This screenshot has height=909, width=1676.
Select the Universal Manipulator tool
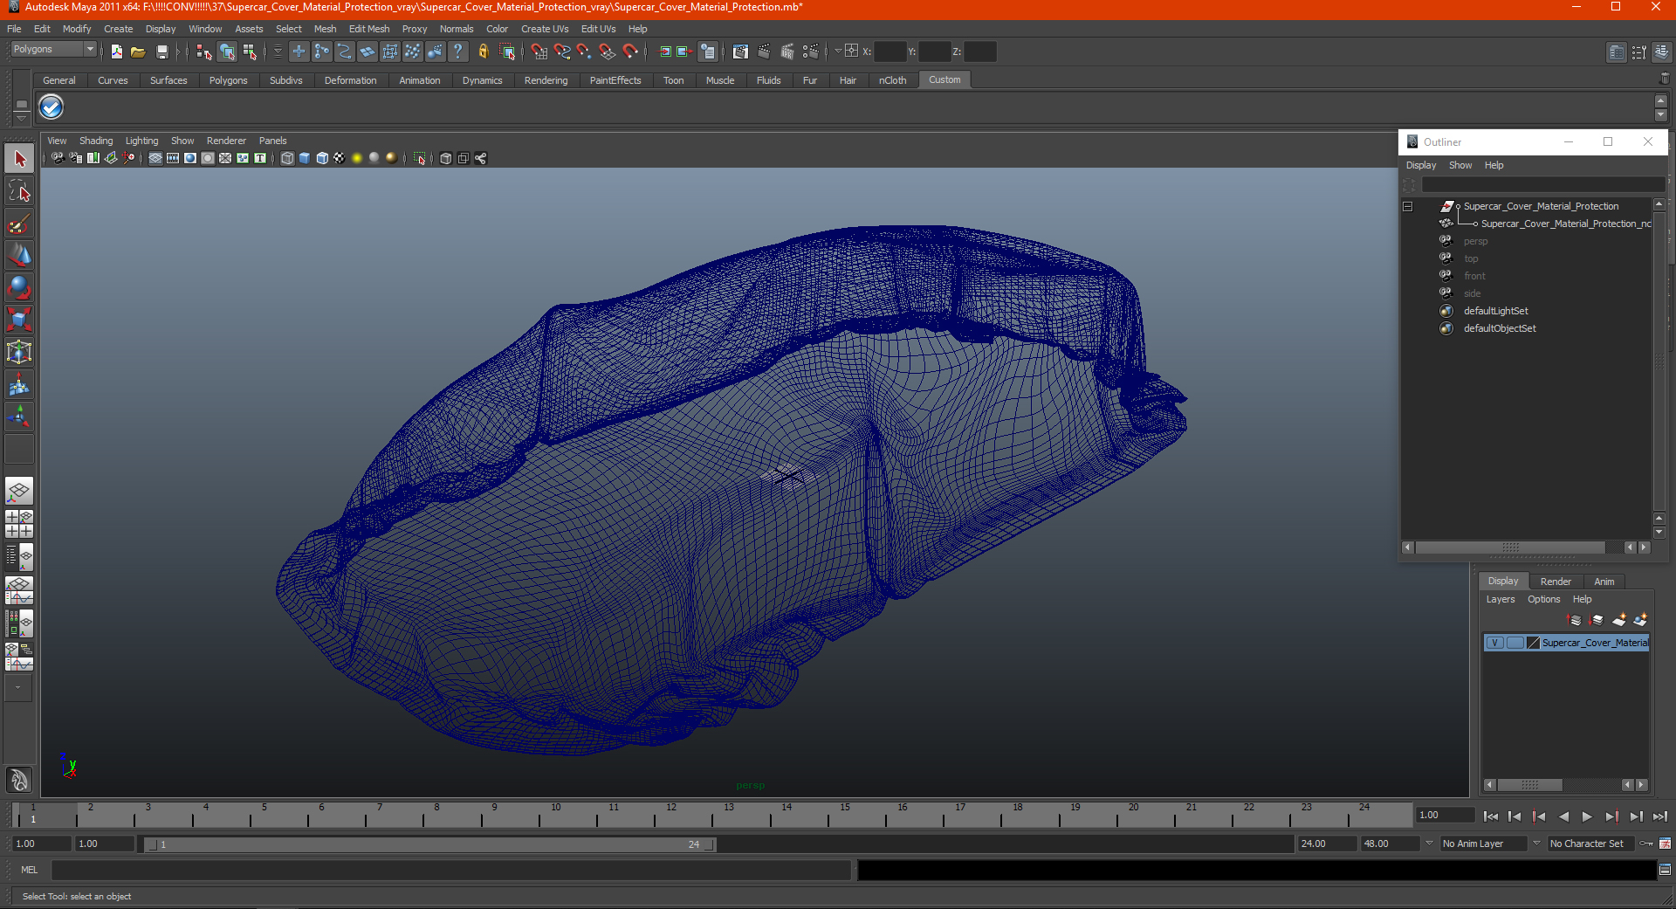pos(19,352)
